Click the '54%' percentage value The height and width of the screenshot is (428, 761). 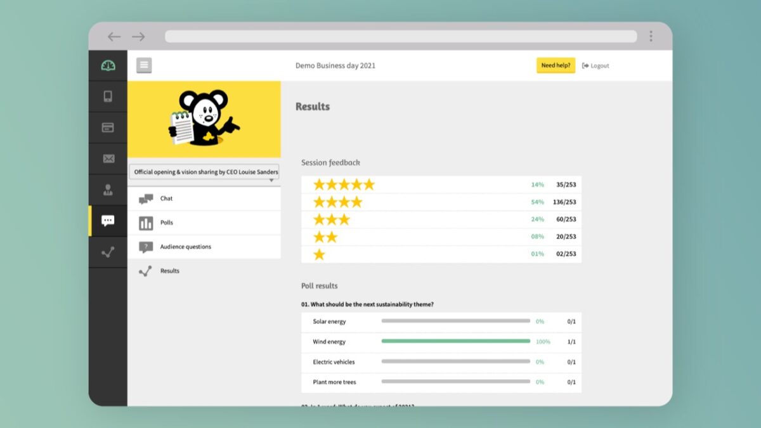tap(538, 202)
